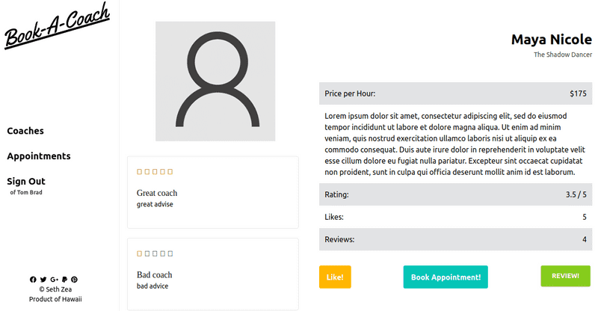
Task: Open the Facebook social icon
Action: 33,280
